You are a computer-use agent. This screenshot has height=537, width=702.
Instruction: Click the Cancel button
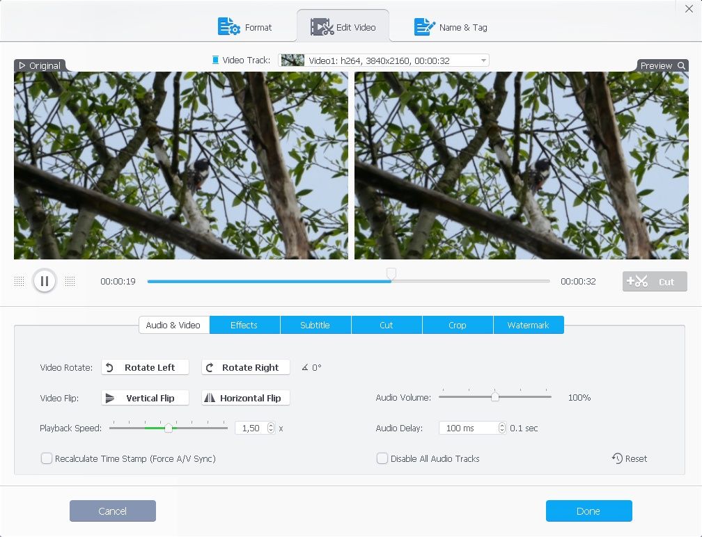(113, 511)
